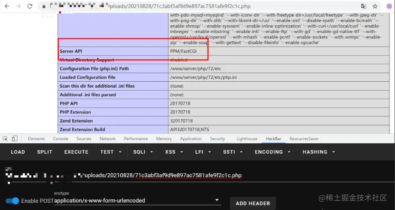Screen dimensions: 395x210
Task: Expand the ENCODING dropdown menu
Action: tap(273, 152)
